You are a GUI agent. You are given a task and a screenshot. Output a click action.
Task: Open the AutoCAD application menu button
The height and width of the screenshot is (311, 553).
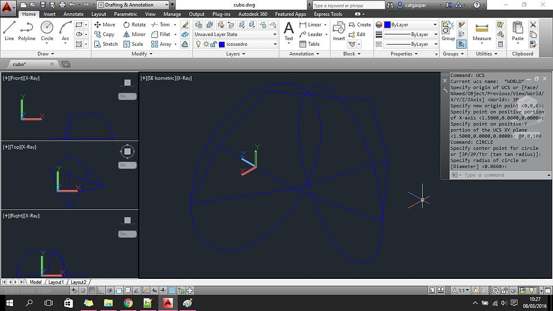[8, 8]
